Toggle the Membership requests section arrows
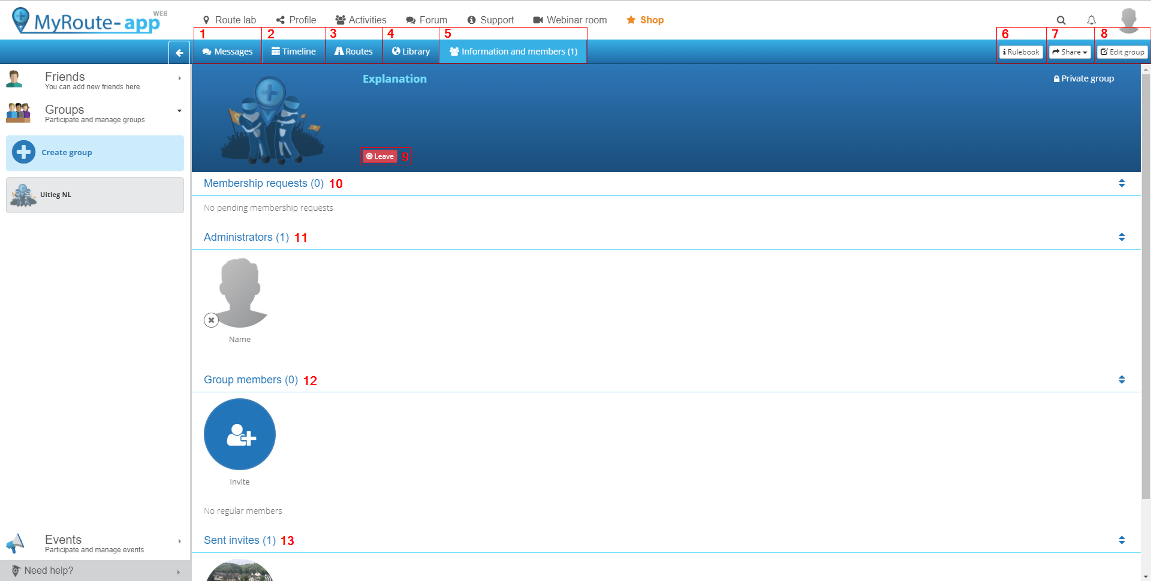The width and height of the screenshot is (1151, 581). tap(1122, 183)
